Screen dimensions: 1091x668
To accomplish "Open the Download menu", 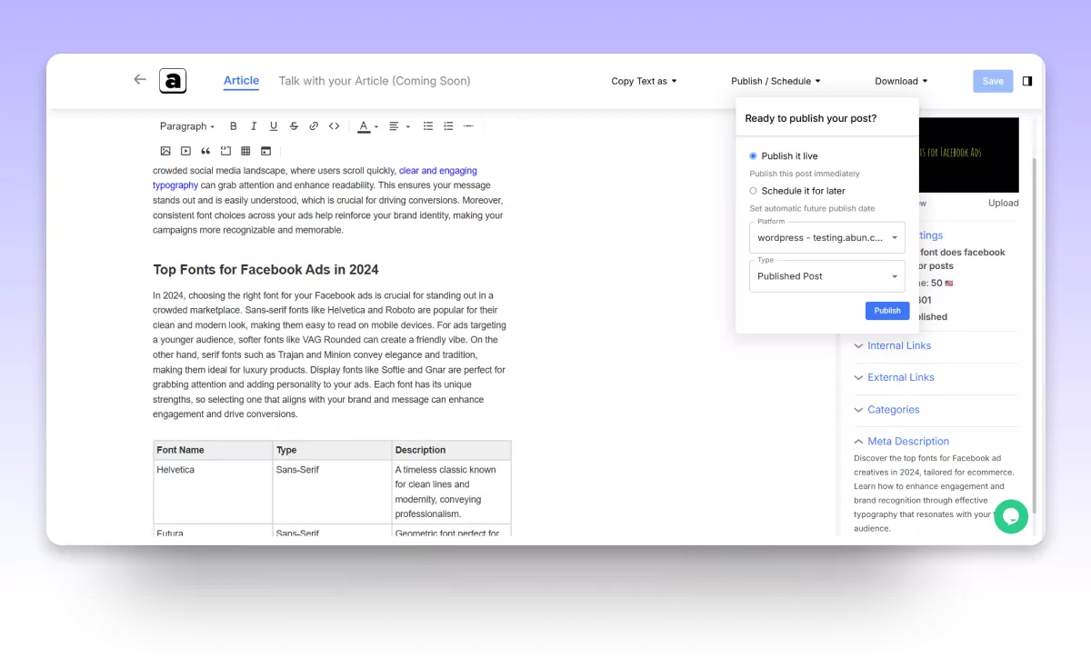I will pos(901,81).
